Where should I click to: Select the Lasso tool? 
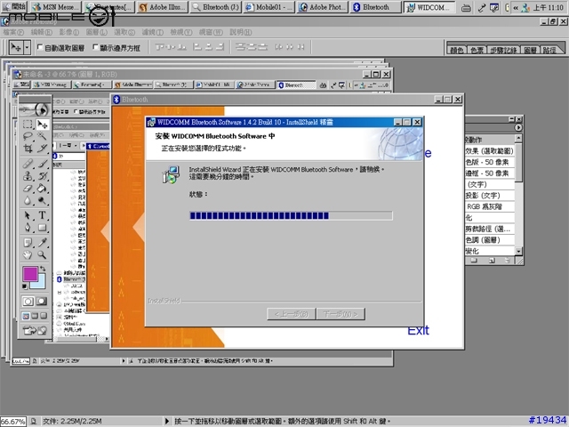(28, 136)
